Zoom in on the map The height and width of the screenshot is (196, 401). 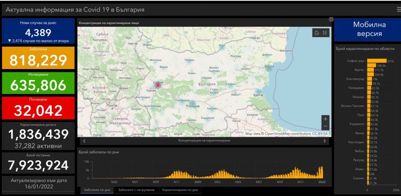click(x=325, y=119)
